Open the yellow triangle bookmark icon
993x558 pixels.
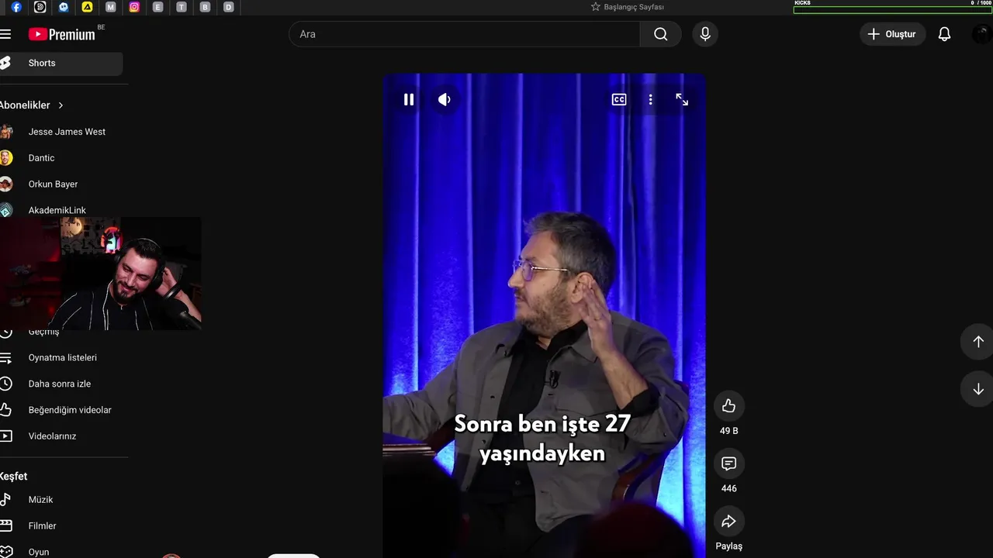(x=87, y=7)
